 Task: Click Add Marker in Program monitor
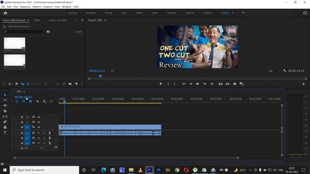(161, 84)
